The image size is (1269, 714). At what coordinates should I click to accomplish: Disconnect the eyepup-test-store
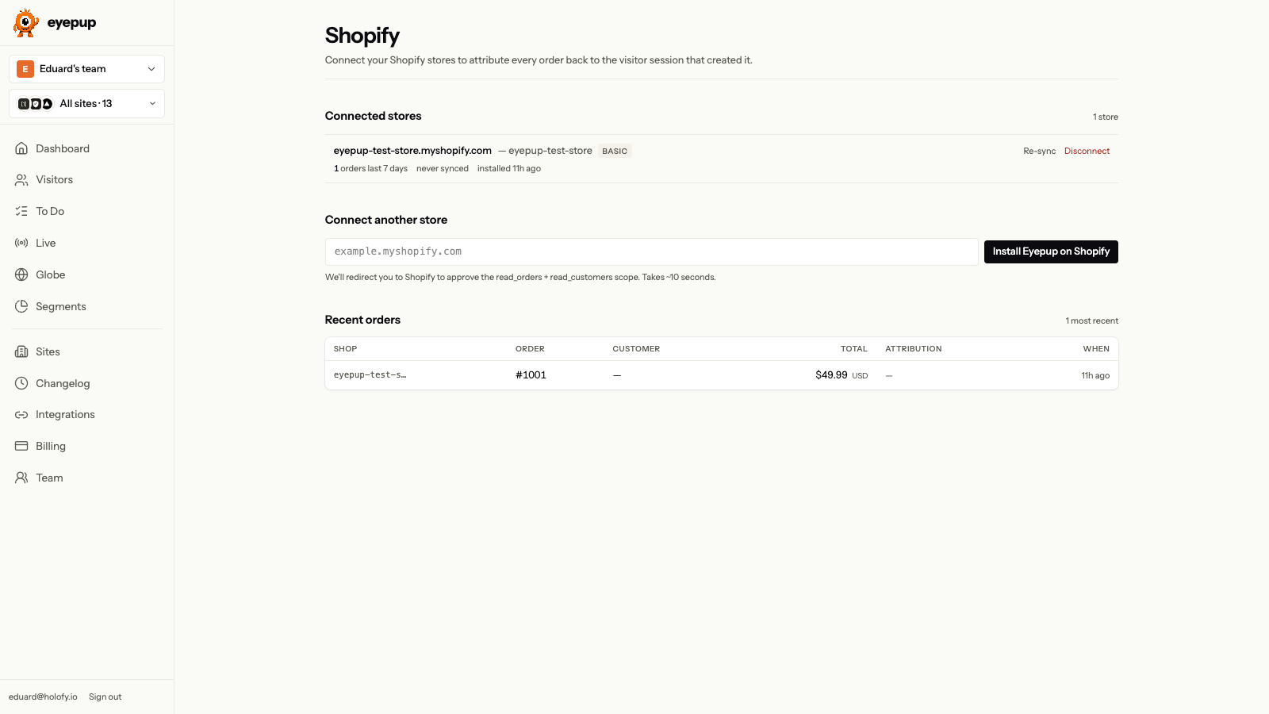click(1087, 151)
